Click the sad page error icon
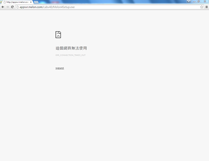Screen dimensions: 209x161 coord(58,34)
